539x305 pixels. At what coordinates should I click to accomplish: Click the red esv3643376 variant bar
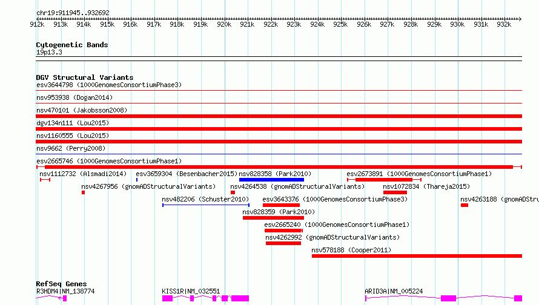pyautogui.click(x=281, y=205)
